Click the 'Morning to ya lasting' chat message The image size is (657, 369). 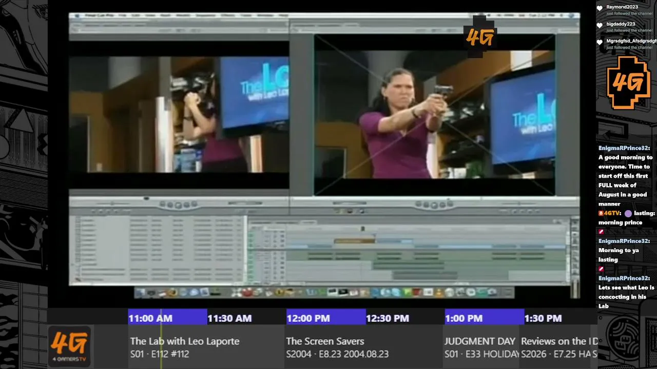[619, 255]
